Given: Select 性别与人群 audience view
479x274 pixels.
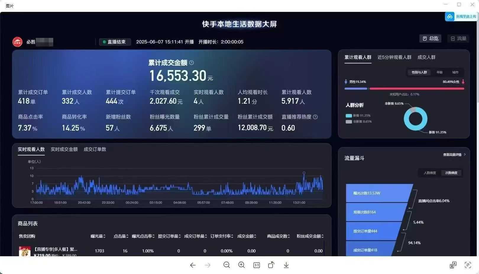Looking at the screenshot, I should click(419, 72).
